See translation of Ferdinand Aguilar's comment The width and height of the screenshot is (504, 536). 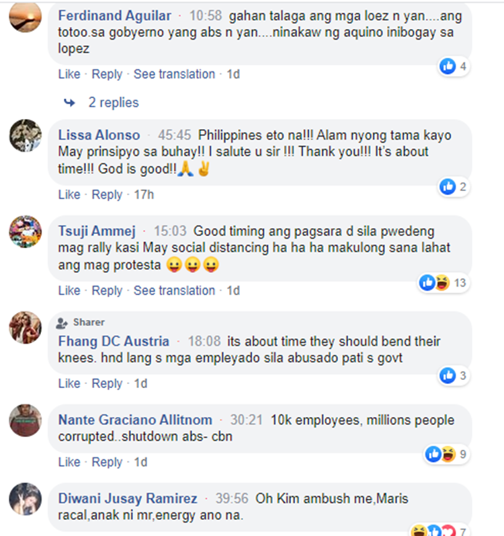[x=174, y=74]
